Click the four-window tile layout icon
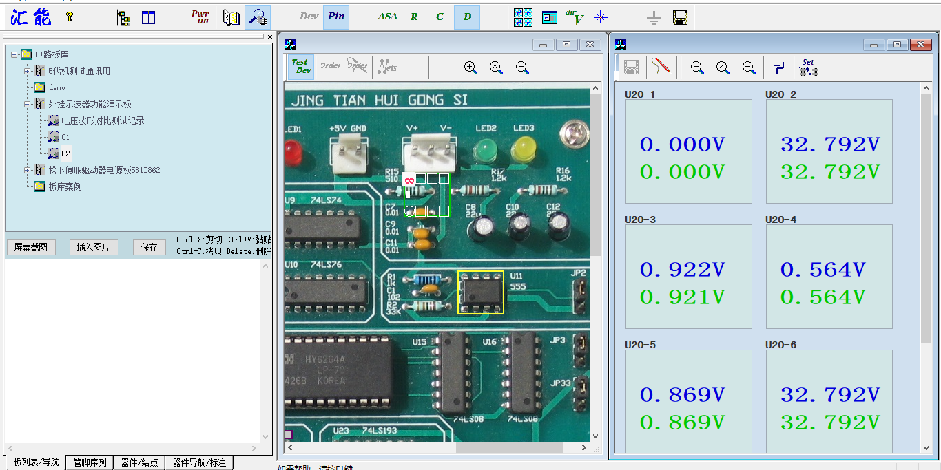Screen dimensions: 941x470 (x=524, y=18)
